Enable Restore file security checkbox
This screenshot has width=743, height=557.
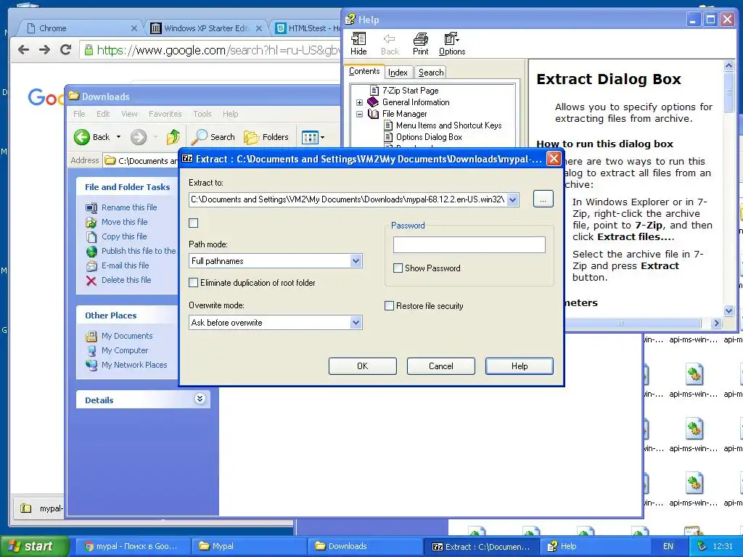[x=389, y=306]
